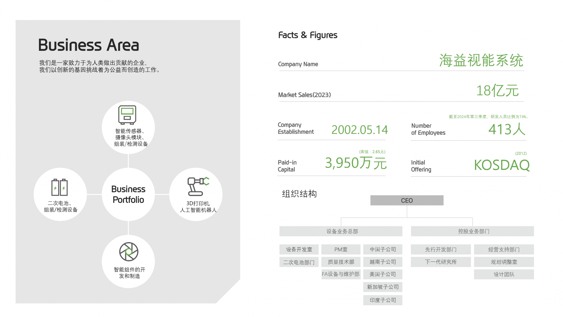Click the smart sensor equipment icon

click(127, 115)
